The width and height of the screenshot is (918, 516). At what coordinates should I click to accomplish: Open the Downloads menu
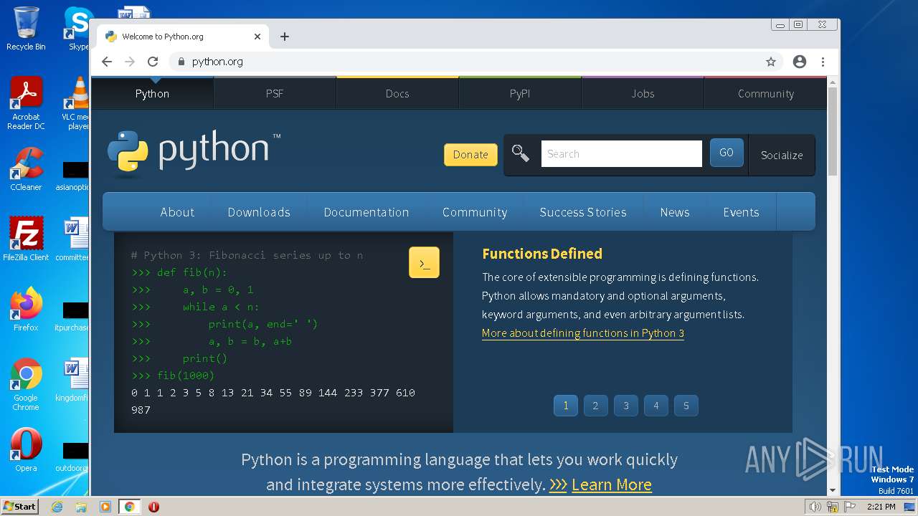click(259, 212)
